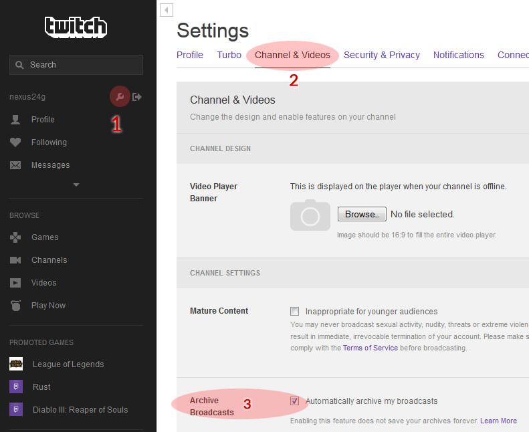Open settings via the wrench icon
Viewport: 529px width, 432px height.
(120, 97)
